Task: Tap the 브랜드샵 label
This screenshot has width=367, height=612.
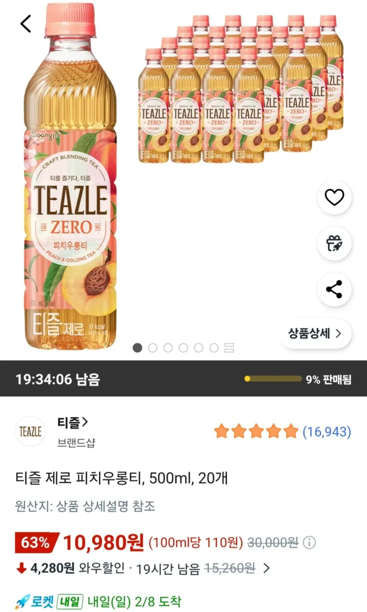Action: coord(76,443)
